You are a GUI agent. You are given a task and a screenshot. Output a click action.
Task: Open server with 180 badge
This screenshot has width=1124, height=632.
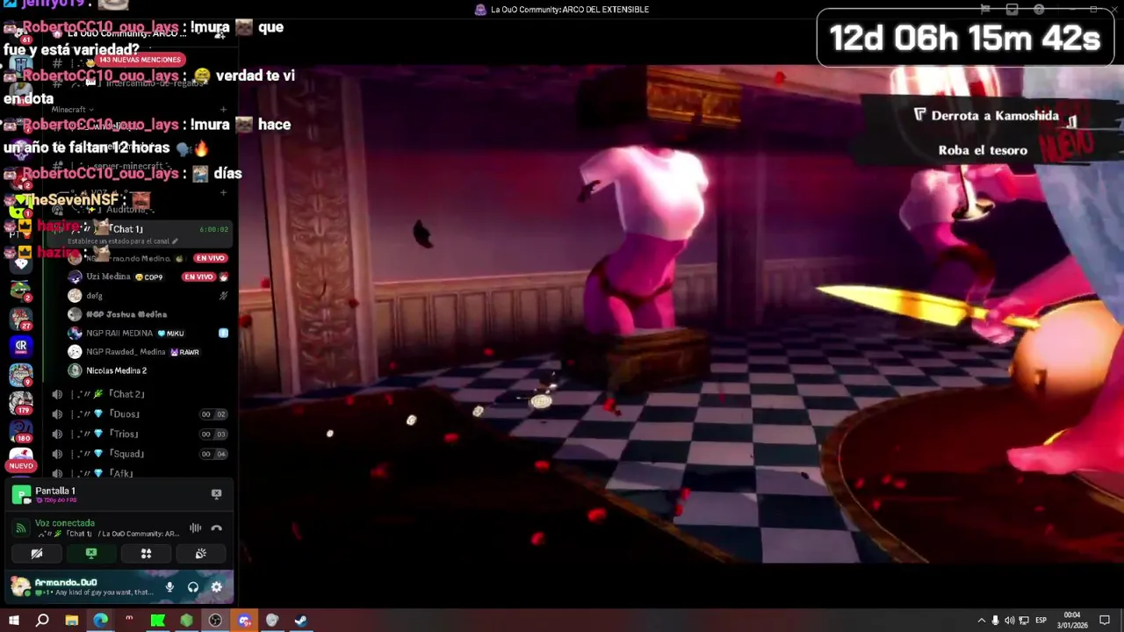point(21,430)
